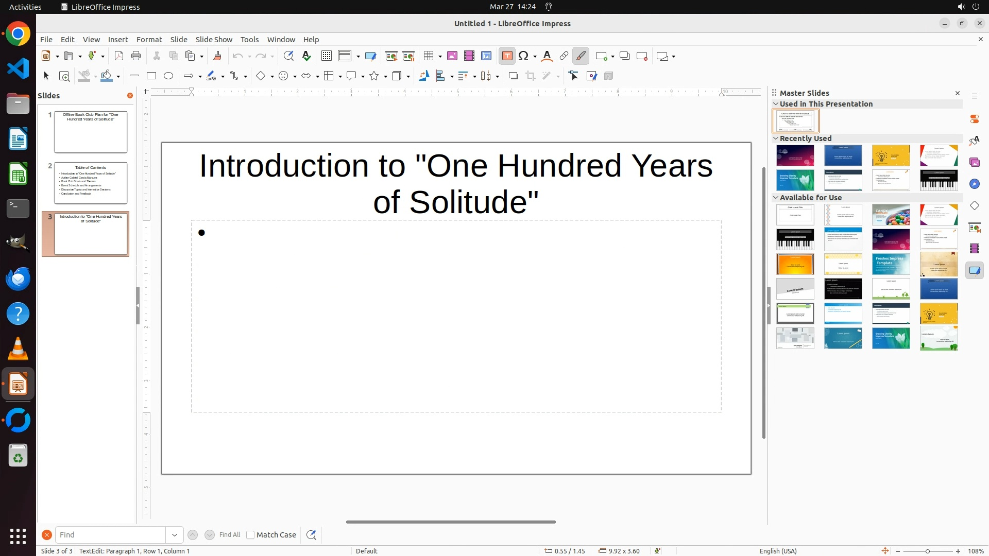The width and height of the screenshot is (989, 556).
Task: Collapse the Recently Used section
Action: 776,138
